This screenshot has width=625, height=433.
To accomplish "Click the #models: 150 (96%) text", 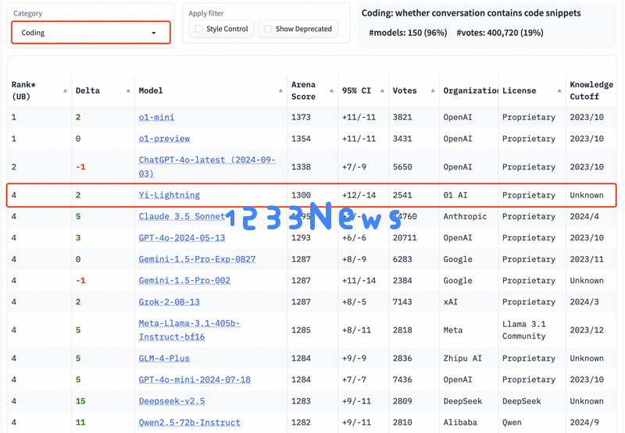I will tap(408, 33).
